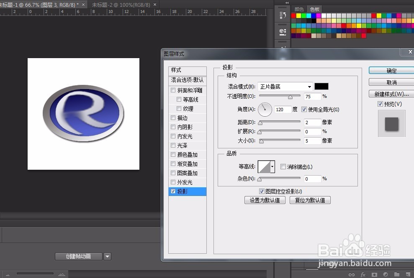
Task: Toggle 消除锯齿 checkbox
Action: point(283,167)
